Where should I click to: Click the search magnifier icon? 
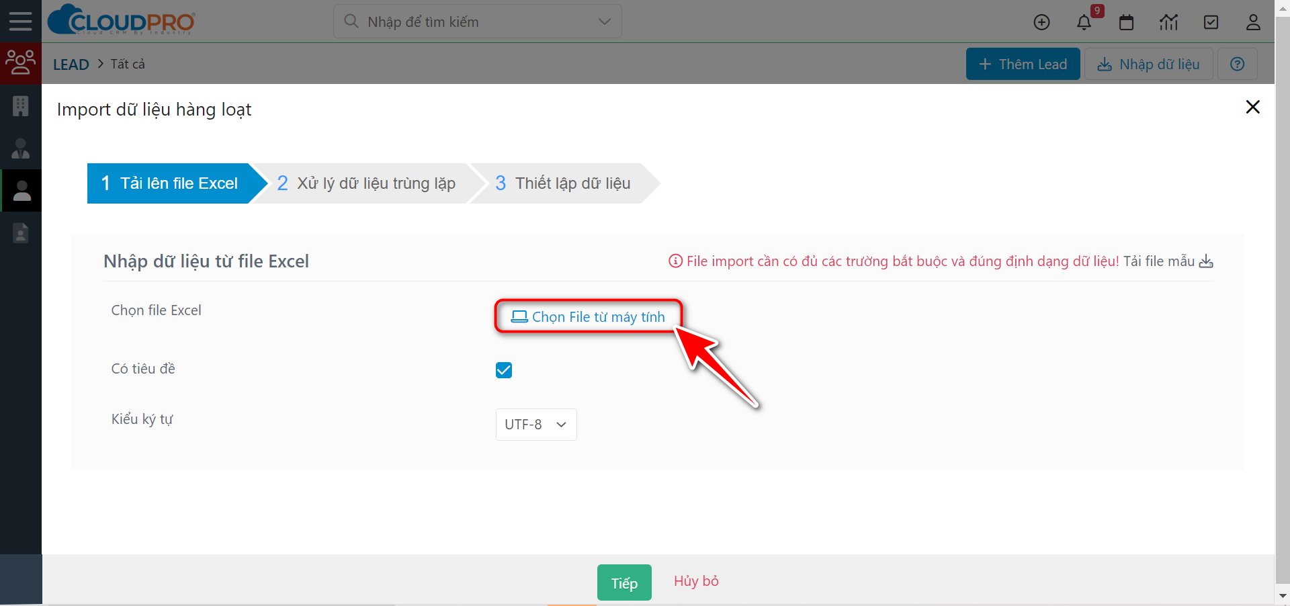click(351, 21)
